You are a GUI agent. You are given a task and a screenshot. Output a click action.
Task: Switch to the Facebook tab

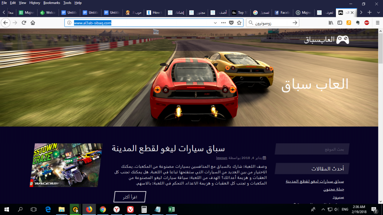(x=282, y=12)
